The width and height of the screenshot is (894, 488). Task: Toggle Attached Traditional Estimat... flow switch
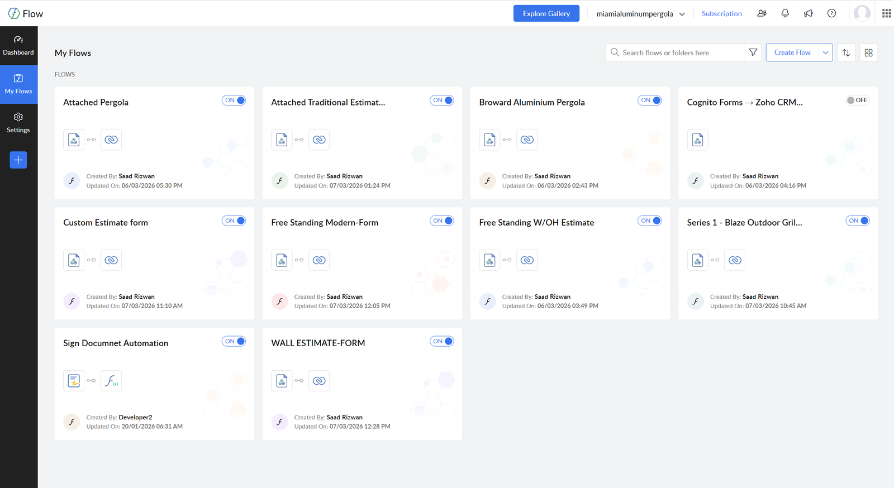(441, 101)
